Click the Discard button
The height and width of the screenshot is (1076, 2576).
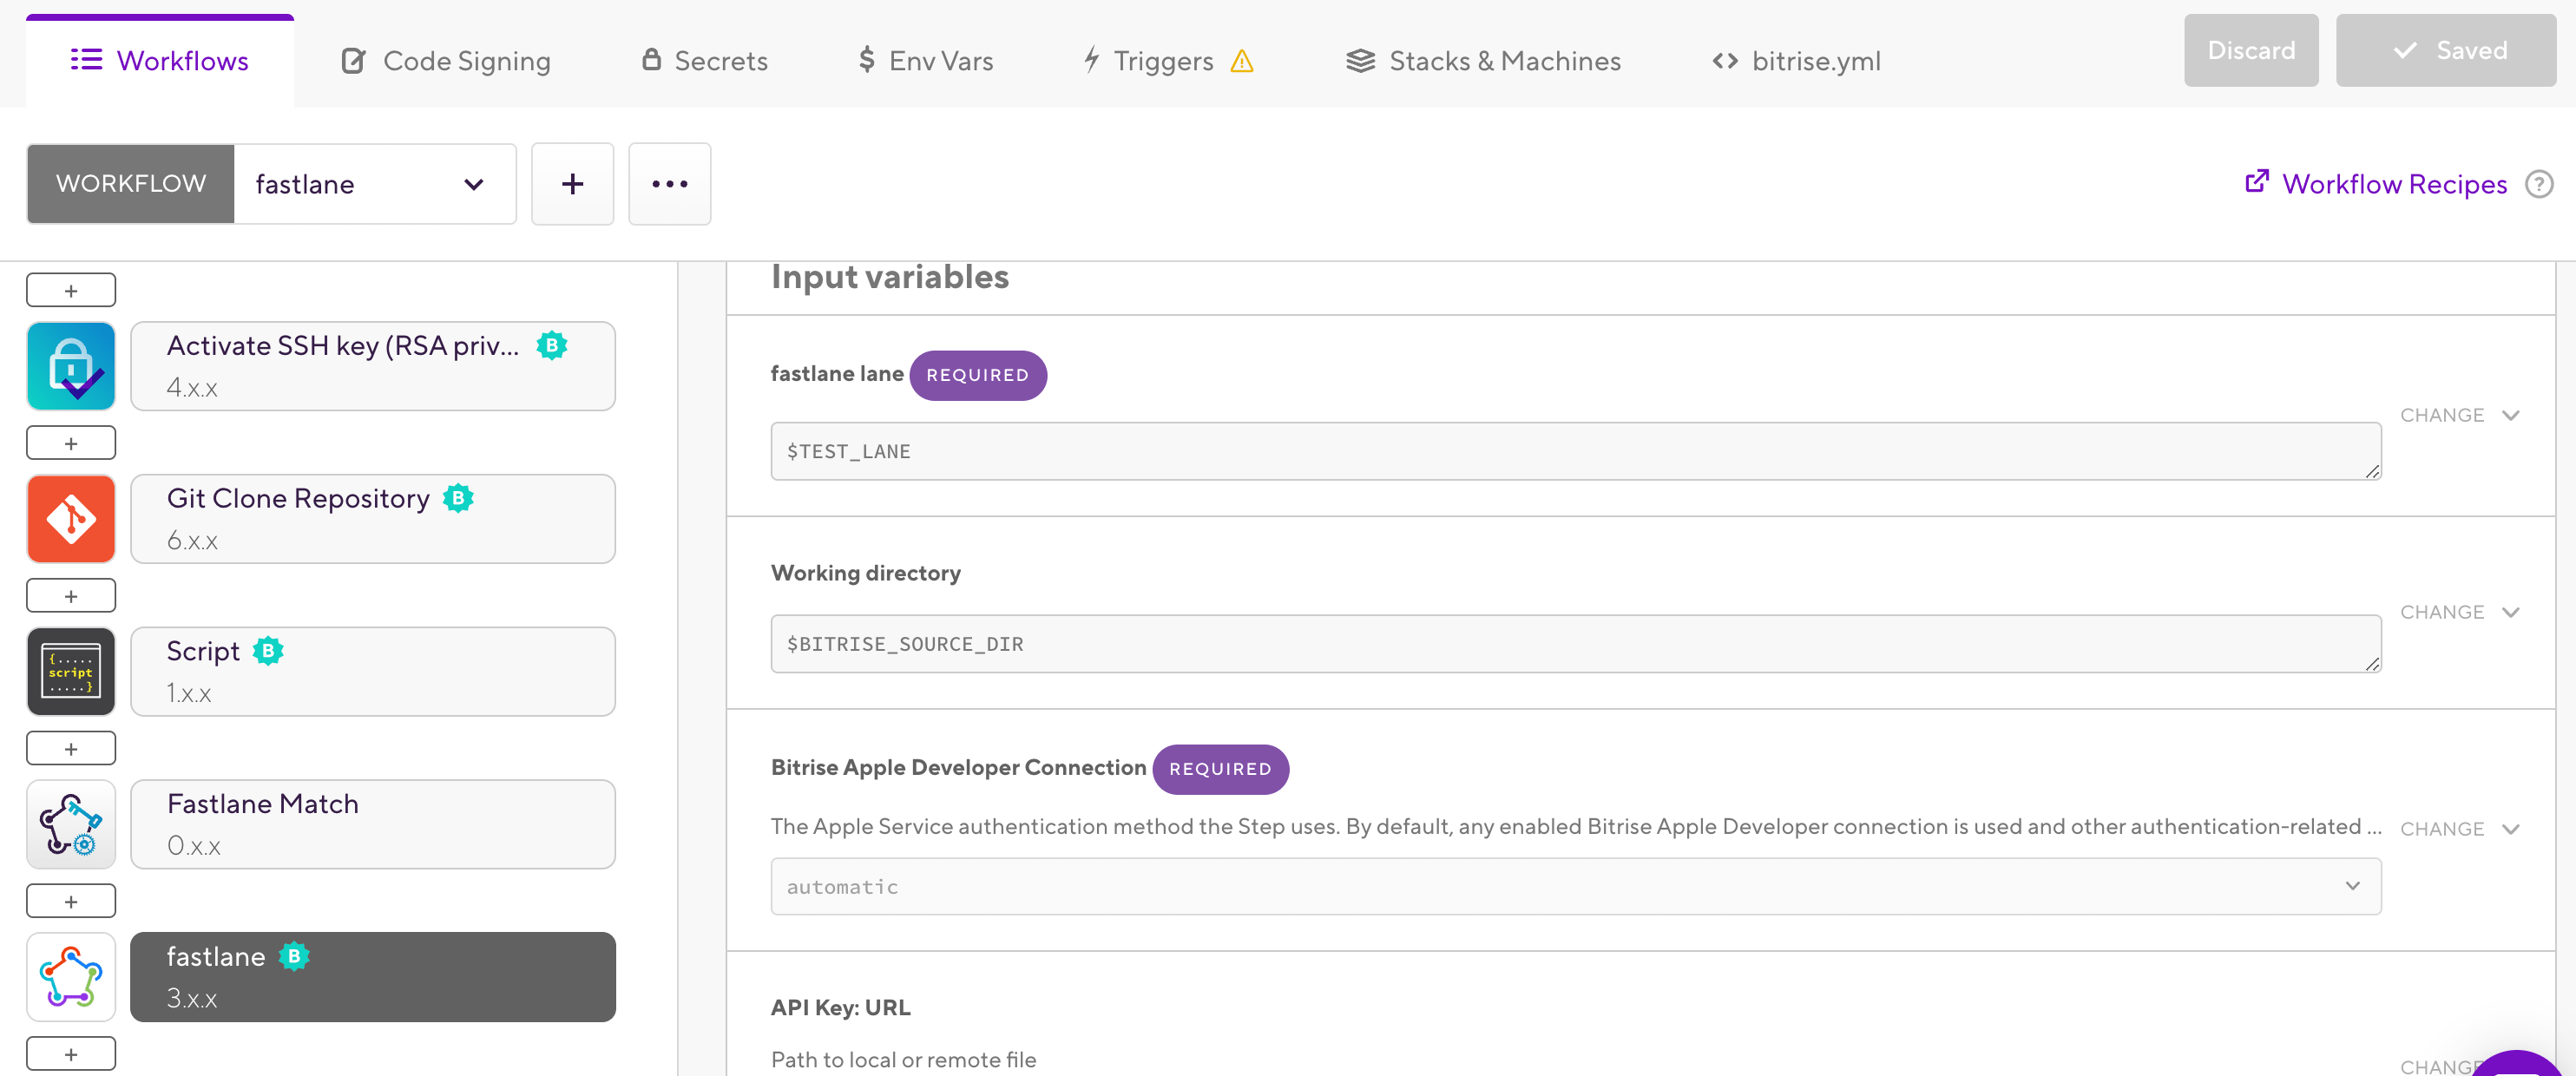click(2251, 50)
